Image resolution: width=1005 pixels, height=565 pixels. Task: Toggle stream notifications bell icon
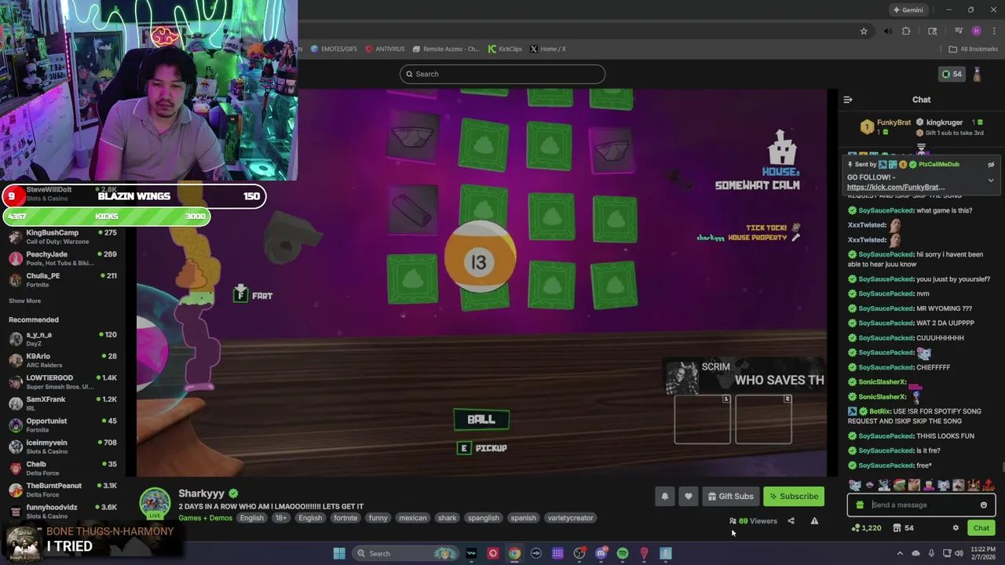664,496
